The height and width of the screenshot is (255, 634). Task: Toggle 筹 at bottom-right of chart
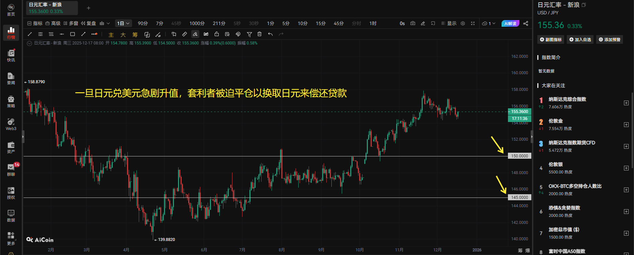520,250
